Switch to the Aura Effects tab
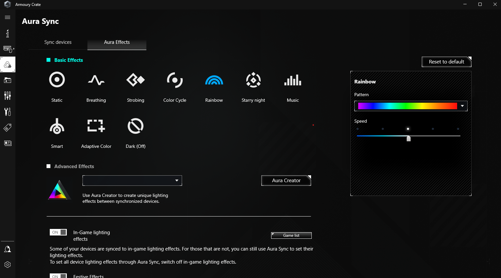The height and width of the screenshot is (278, 501). (x=117, y=42)
